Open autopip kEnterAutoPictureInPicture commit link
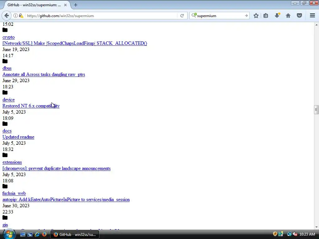Image resolution: width=319 pixels, height=239 pixels. tap(66, 199)
